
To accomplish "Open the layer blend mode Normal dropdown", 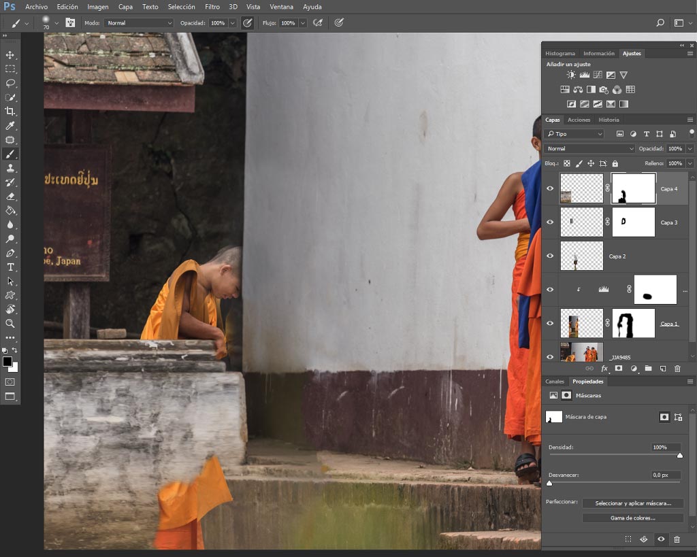I will (x=589, y=148).
